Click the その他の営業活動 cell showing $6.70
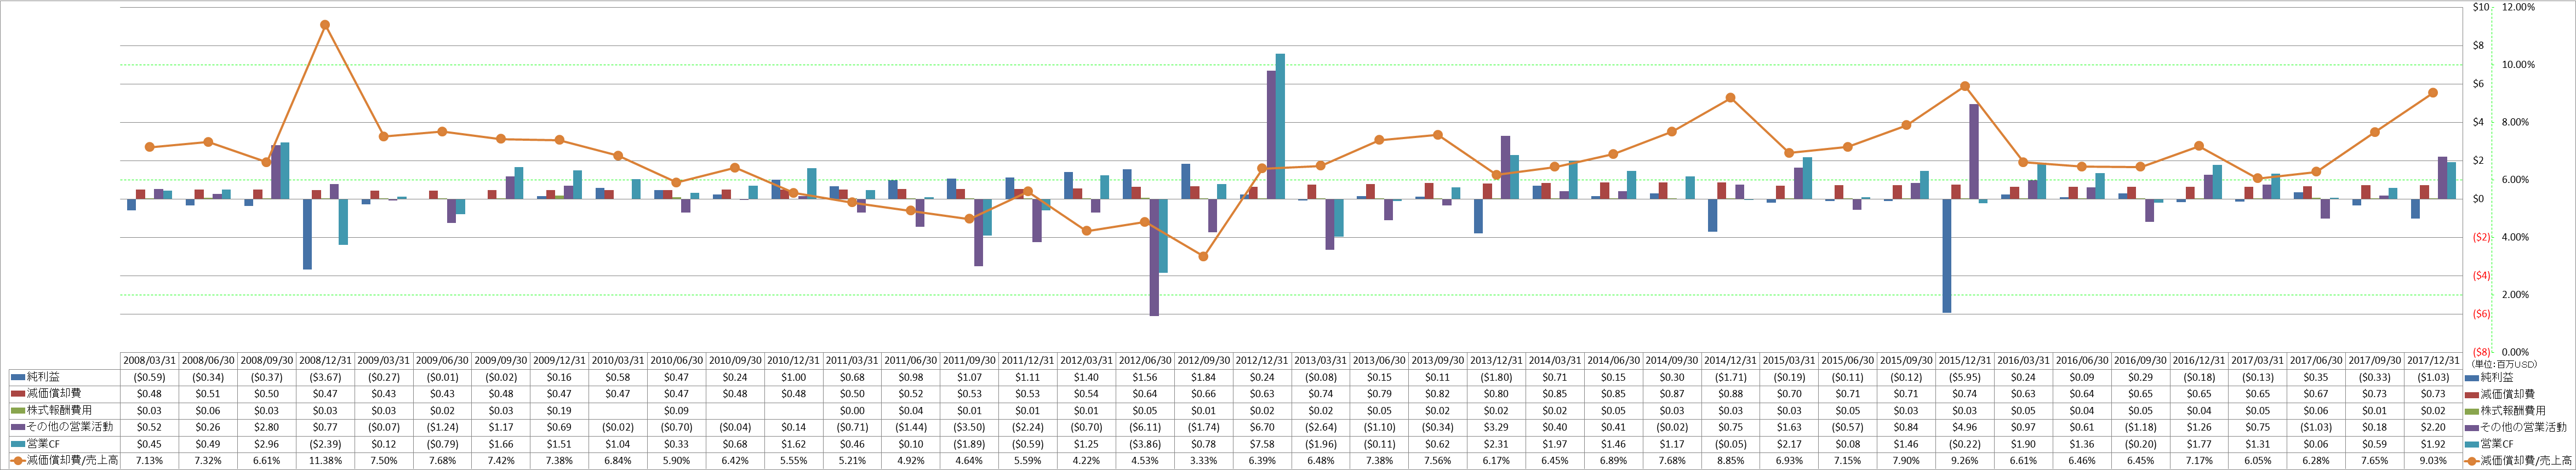This screenshot has width=2576, height=470. point(1261,427)
